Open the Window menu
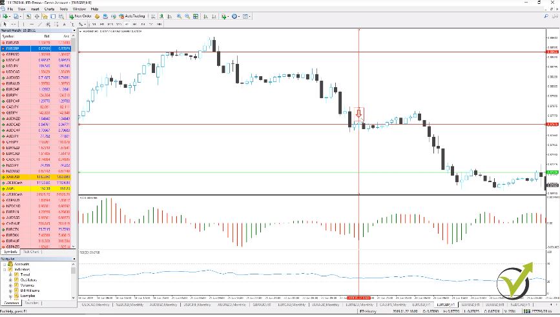Screen dimensions: 560x317 pyautogui.click(x=79, y=9)
